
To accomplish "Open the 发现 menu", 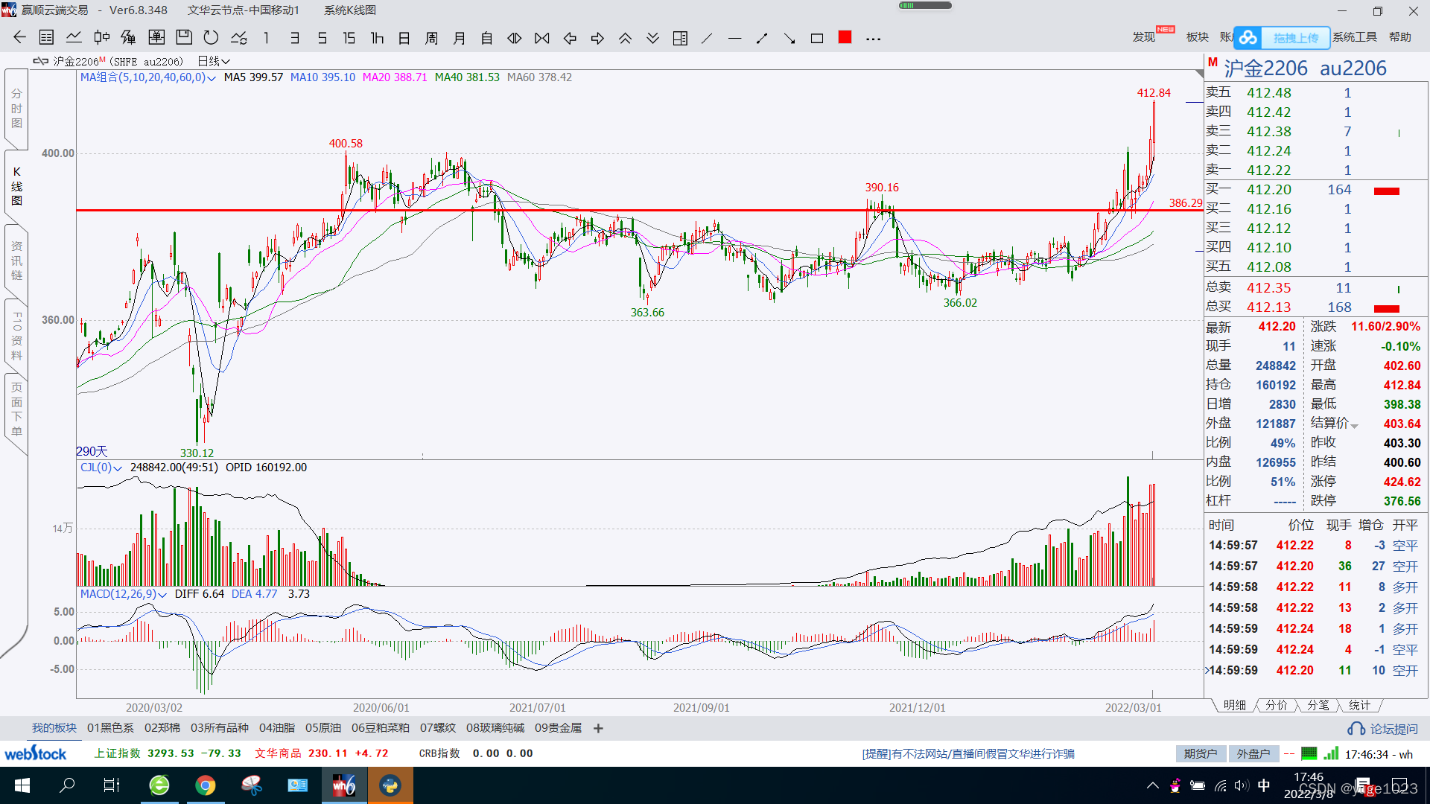I will [x=1144, y=37].
